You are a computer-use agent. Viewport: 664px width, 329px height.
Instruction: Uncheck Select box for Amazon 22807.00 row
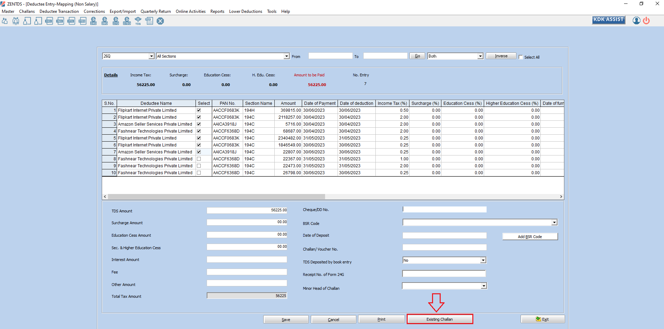pyautogui.click(x=199, y=152)
